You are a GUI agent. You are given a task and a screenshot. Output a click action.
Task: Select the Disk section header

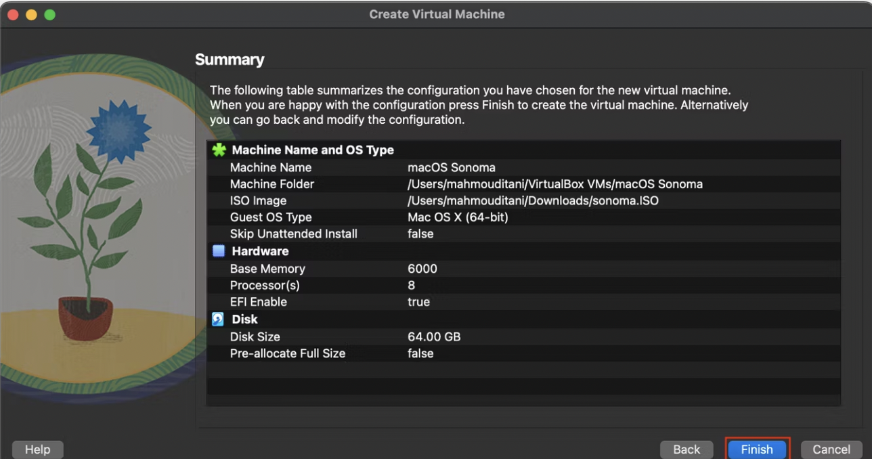point(244,319)
